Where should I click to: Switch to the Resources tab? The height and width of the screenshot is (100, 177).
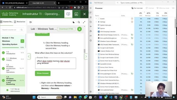(20, 22)
